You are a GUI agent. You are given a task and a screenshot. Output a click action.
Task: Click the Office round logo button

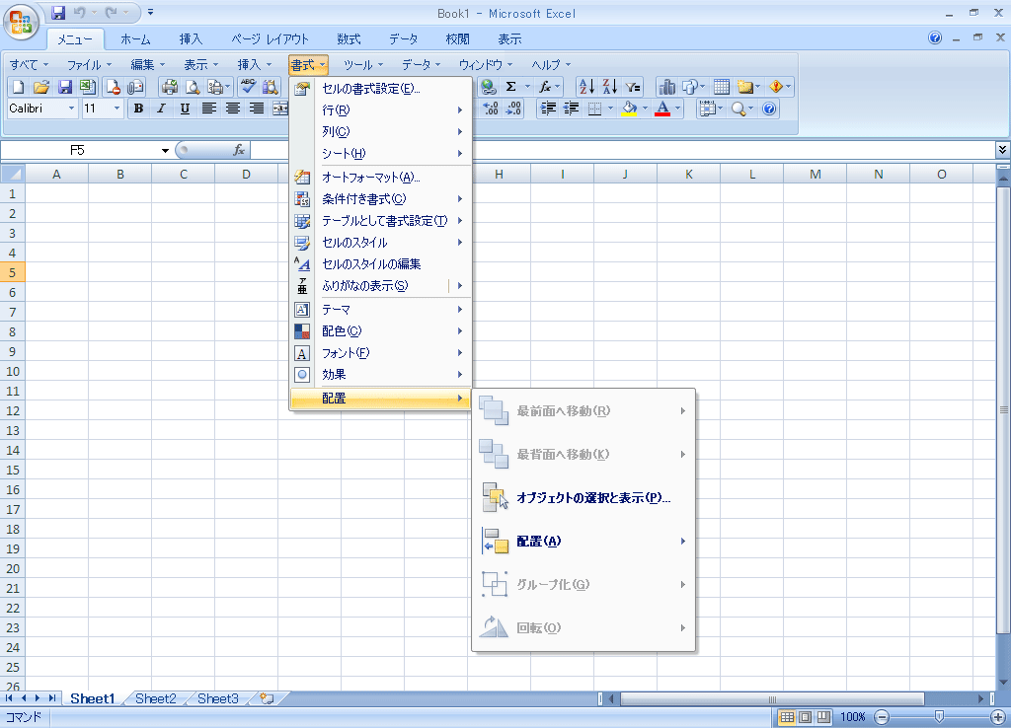(x=22, y=22)
